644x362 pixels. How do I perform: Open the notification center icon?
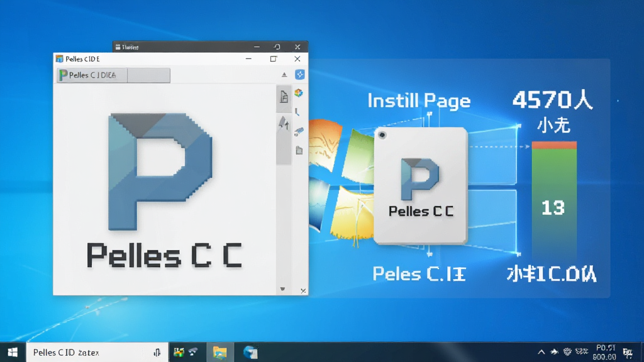(628, 352)
